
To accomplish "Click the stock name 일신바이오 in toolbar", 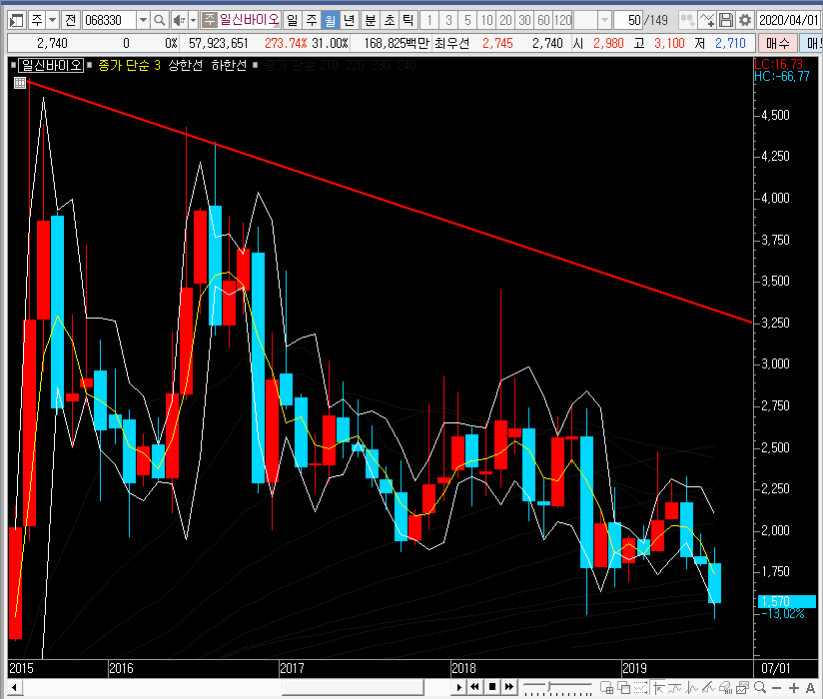I will [x=249, y=20].
